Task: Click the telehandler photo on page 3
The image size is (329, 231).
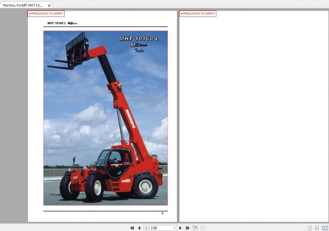Action: 105,118
